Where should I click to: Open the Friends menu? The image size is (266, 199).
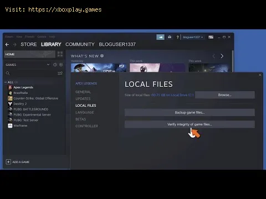[x=29, y=36]
